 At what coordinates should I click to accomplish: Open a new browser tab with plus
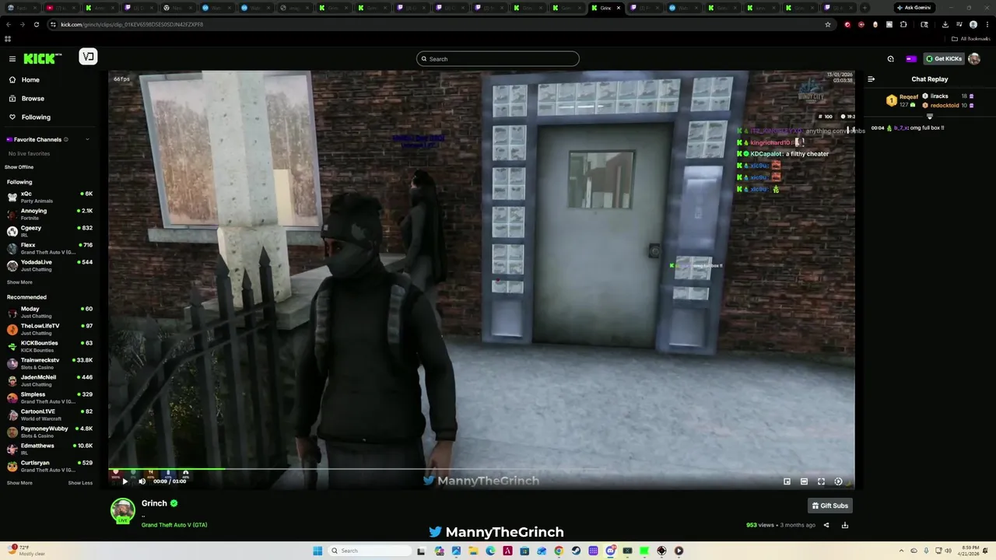tap(864, 8)
